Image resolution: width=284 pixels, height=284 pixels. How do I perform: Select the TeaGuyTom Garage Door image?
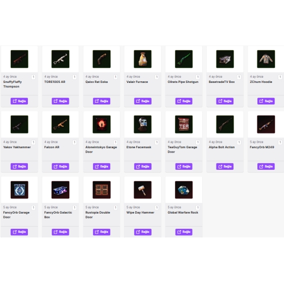pos(183,124)
